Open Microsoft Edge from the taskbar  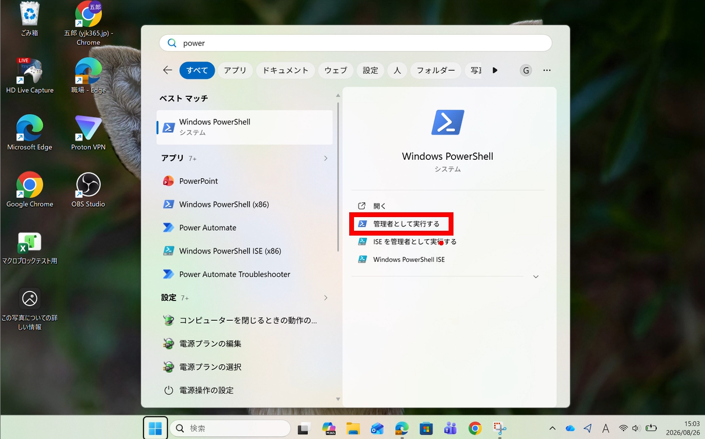coord(402,428)
